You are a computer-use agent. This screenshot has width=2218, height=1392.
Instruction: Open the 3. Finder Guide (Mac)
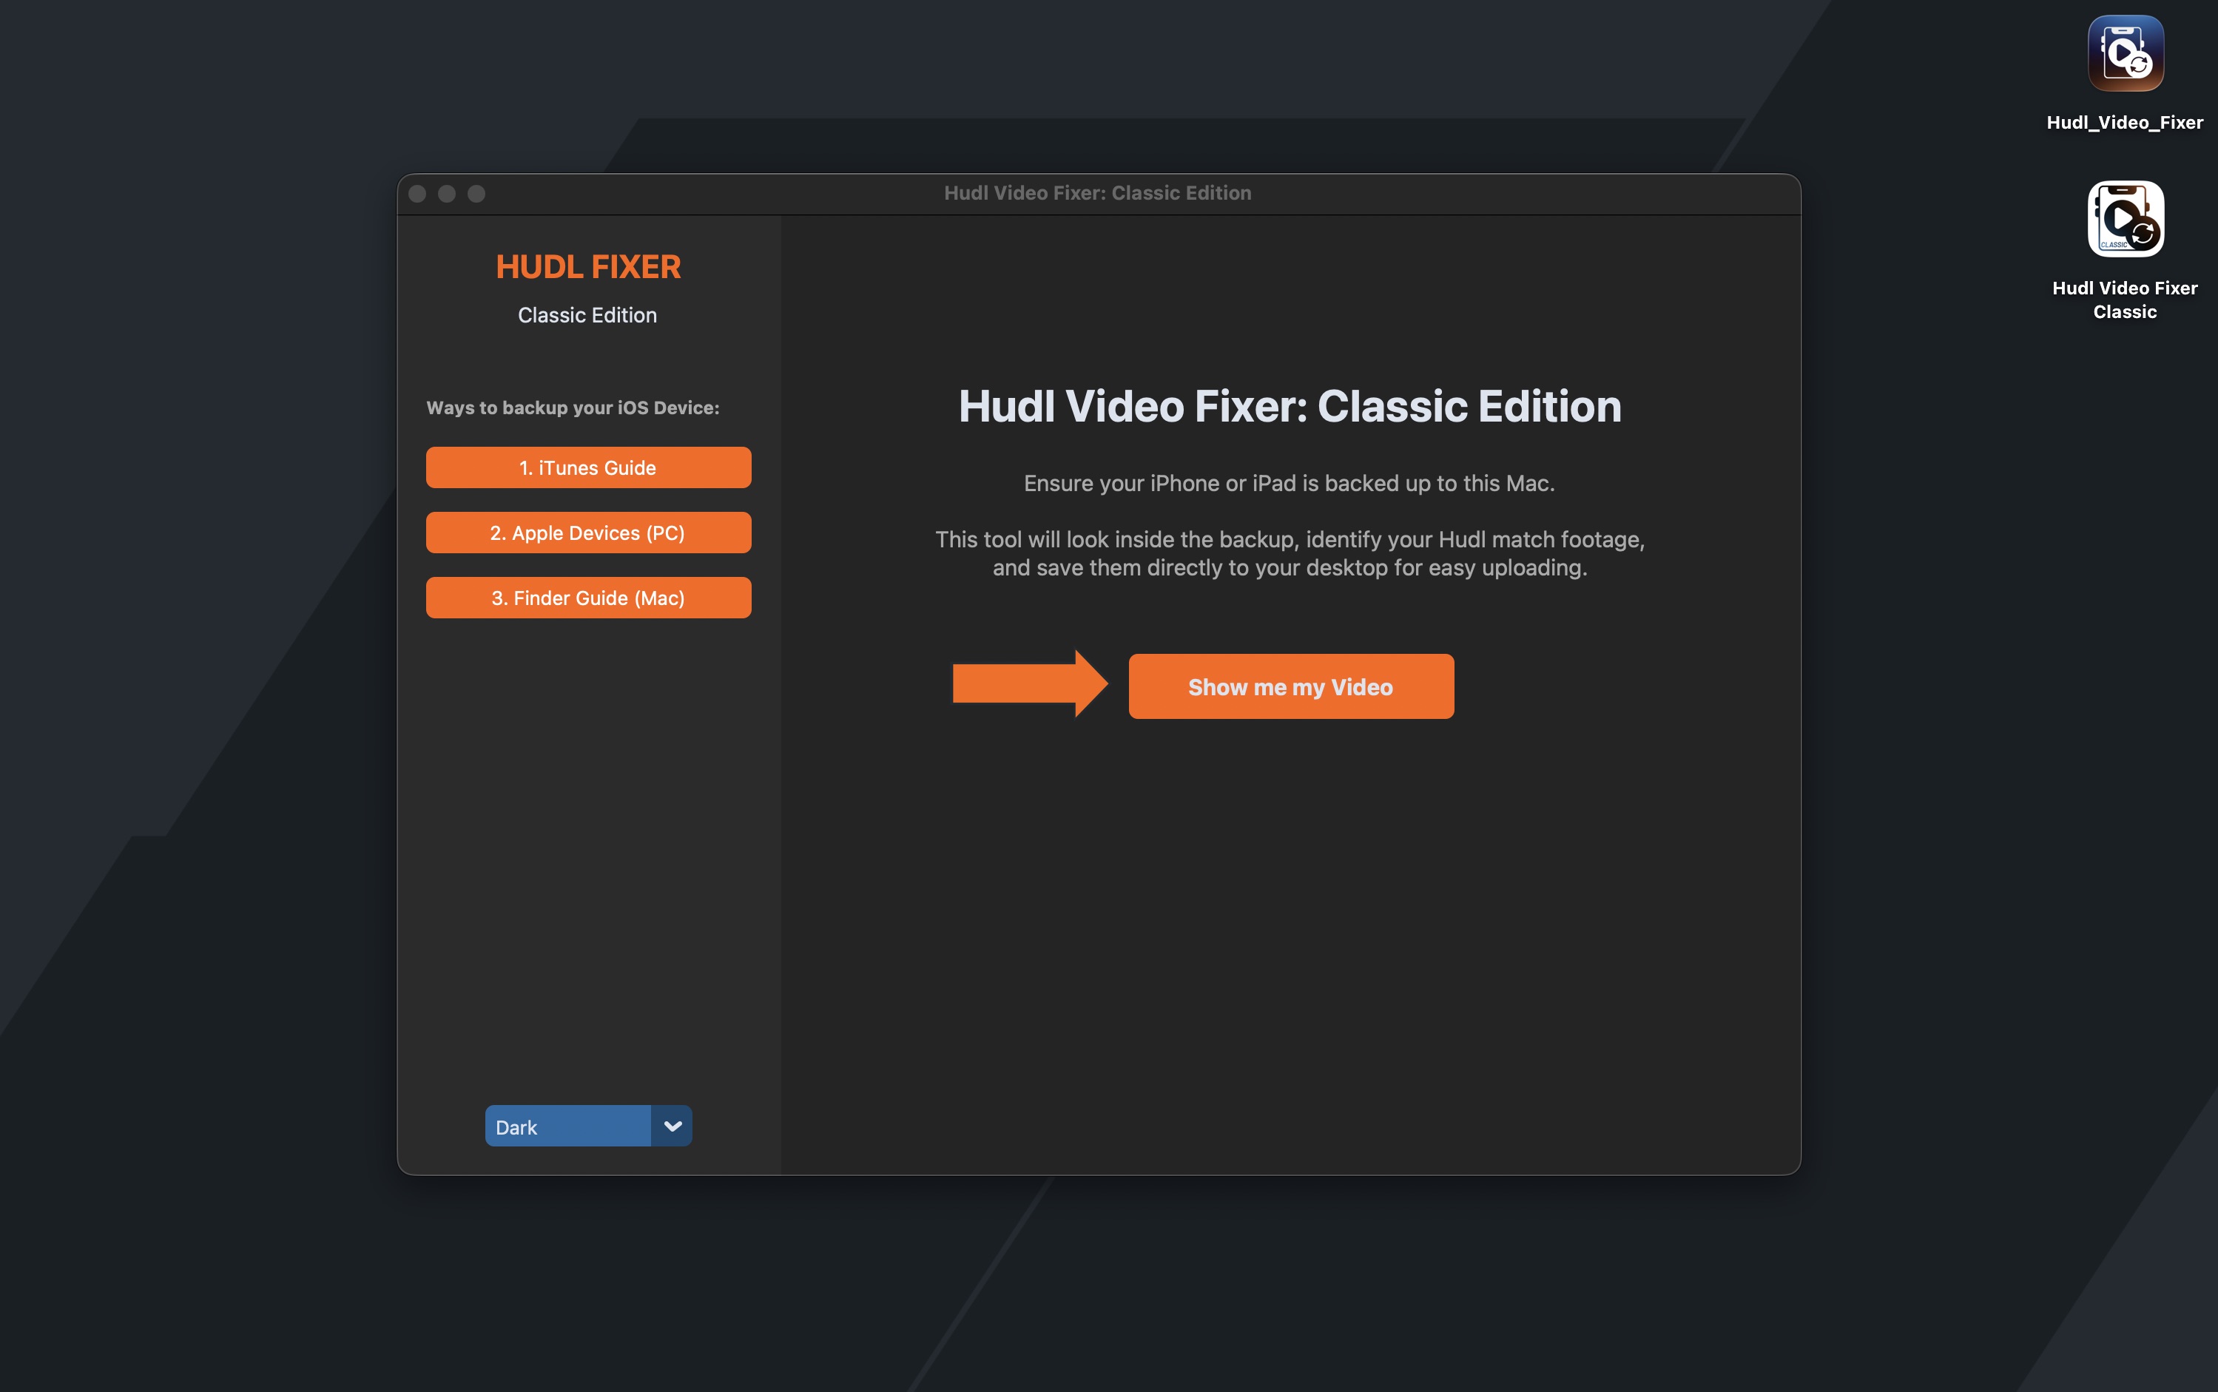click(588, 598)
